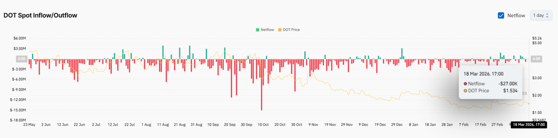Click the 18 Mar 2026, 17:00 axis label
Screen dimensions: 558x138
[529, 125]
